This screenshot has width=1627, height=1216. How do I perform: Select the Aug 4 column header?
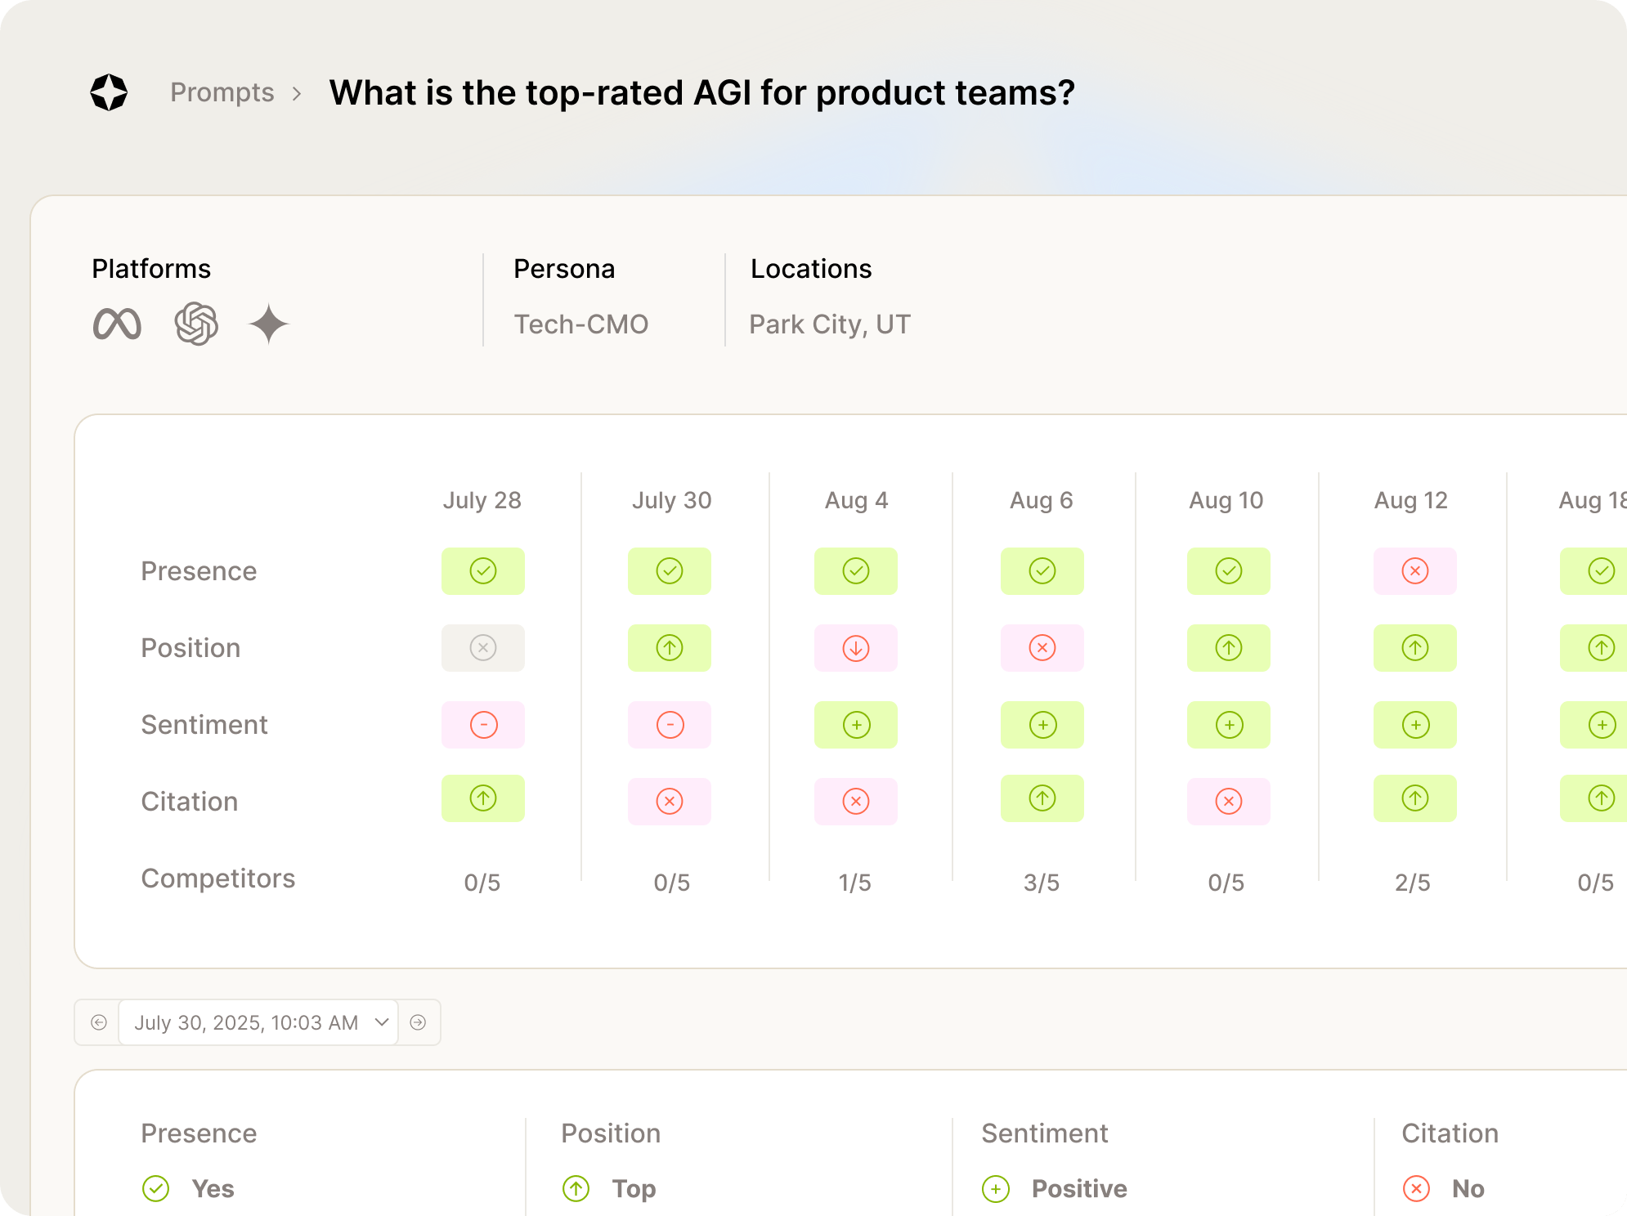click(x=856, y=500)
